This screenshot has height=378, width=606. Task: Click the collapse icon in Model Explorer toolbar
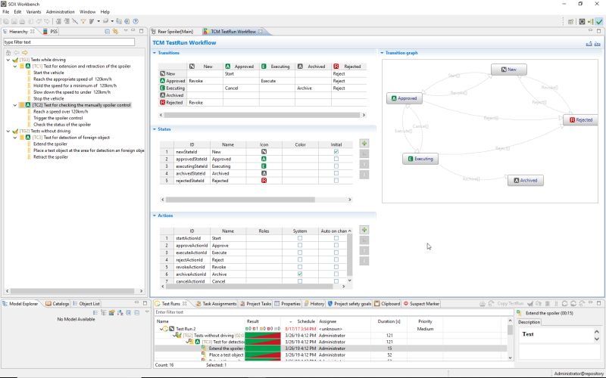coord(137,312)
